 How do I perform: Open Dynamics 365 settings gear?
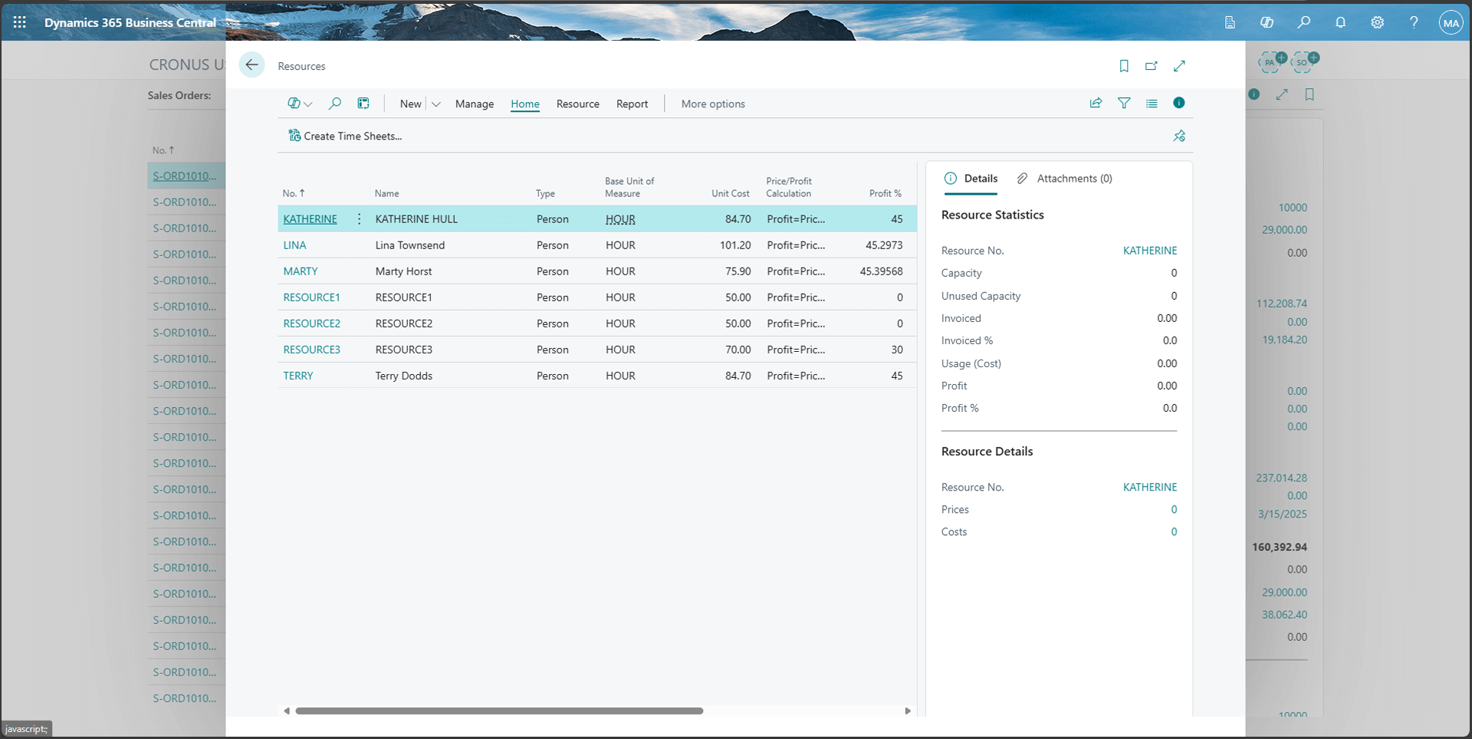click(x=1377, y=22)
